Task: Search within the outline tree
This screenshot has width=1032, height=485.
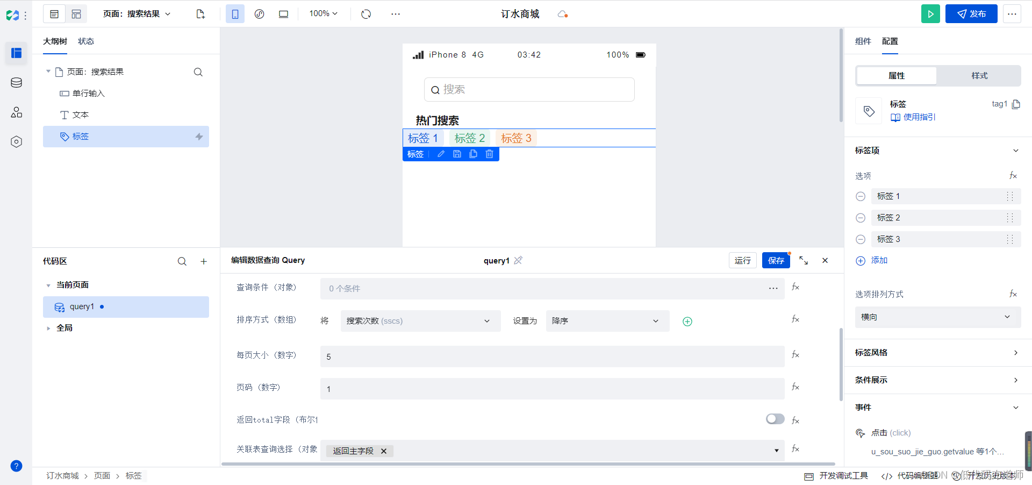Action: click(x=198, y=72)
